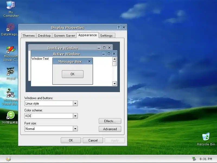Click the Inactive Window maximize button in the preview
The image size is (217, 163).
[104, 48]
